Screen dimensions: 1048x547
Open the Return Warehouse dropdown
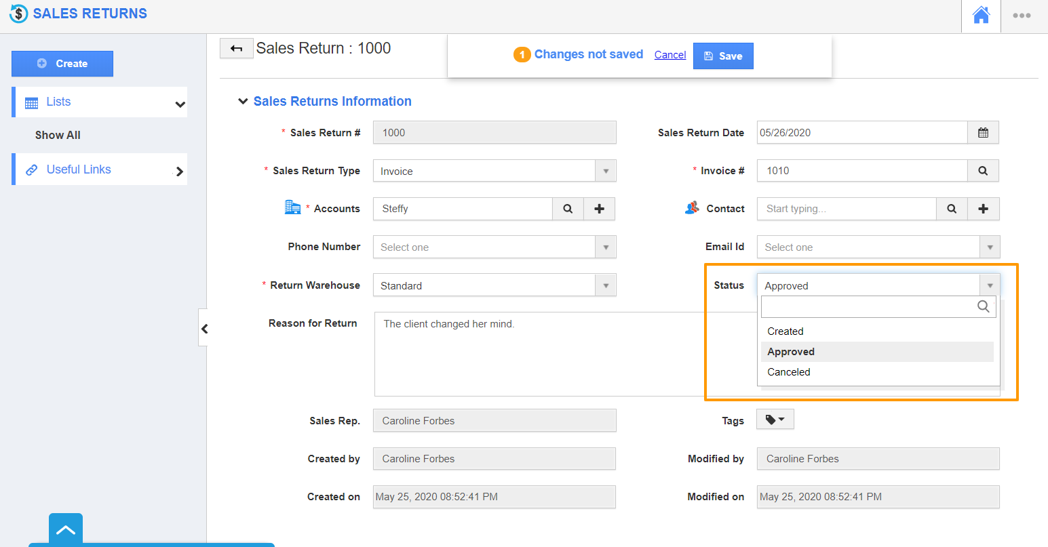[605, 285]
